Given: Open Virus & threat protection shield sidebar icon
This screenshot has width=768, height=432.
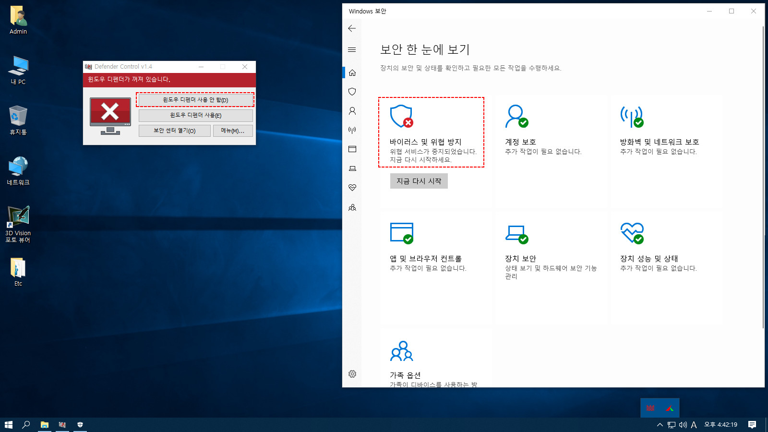Looking at the screenshot, I should [352, 92].
